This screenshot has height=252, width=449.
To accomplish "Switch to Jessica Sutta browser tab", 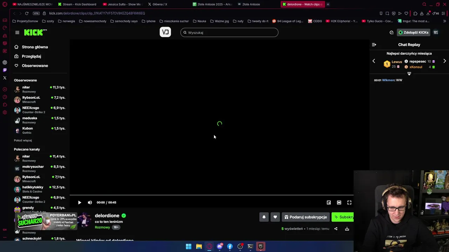I will (122, 4).
